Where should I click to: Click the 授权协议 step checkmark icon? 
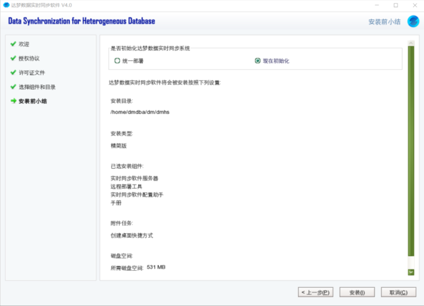(13, 58)
